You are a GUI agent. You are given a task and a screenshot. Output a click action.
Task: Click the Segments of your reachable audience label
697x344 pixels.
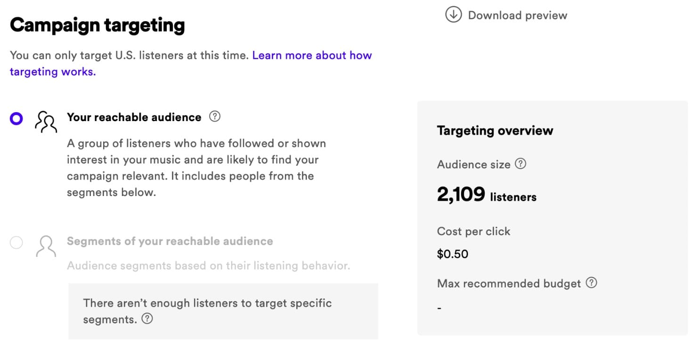click(170, 241)
